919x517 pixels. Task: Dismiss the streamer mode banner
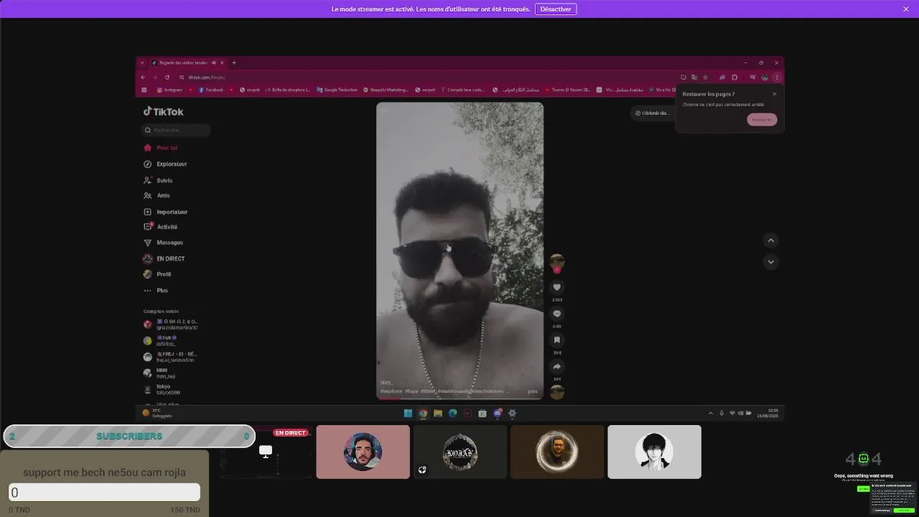906,9
